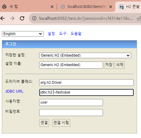Close the 새 탭 tab
The image size is (141, 138).
[52, 7]
